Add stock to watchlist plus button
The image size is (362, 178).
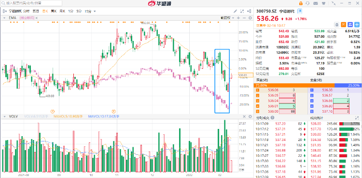(357, 25)
